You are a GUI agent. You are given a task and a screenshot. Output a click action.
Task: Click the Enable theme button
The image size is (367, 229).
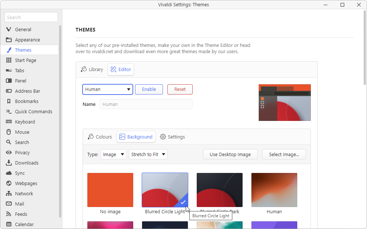pos(149,89)
